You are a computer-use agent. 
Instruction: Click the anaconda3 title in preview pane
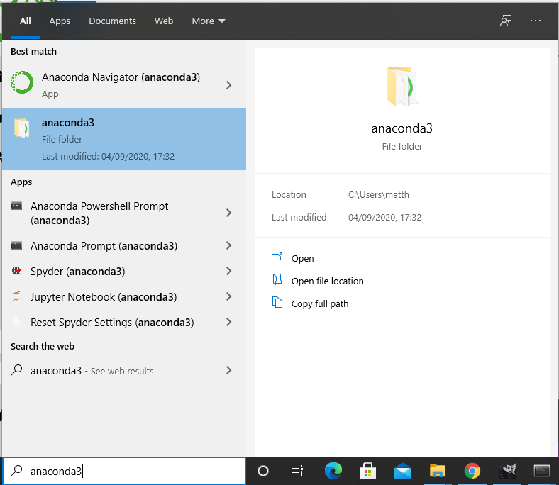click(x=402, y=128)
